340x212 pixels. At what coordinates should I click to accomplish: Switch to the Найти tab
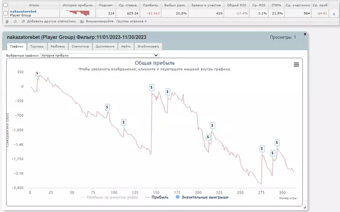[x=126, y=46]
